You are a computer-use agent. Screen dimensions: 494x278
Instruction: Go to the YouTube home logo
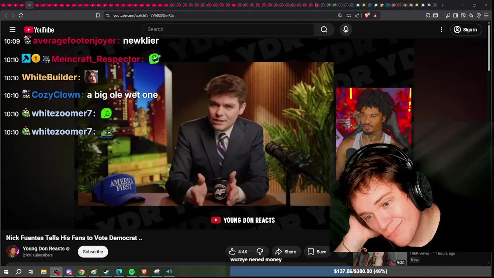[x=39, y=30]
